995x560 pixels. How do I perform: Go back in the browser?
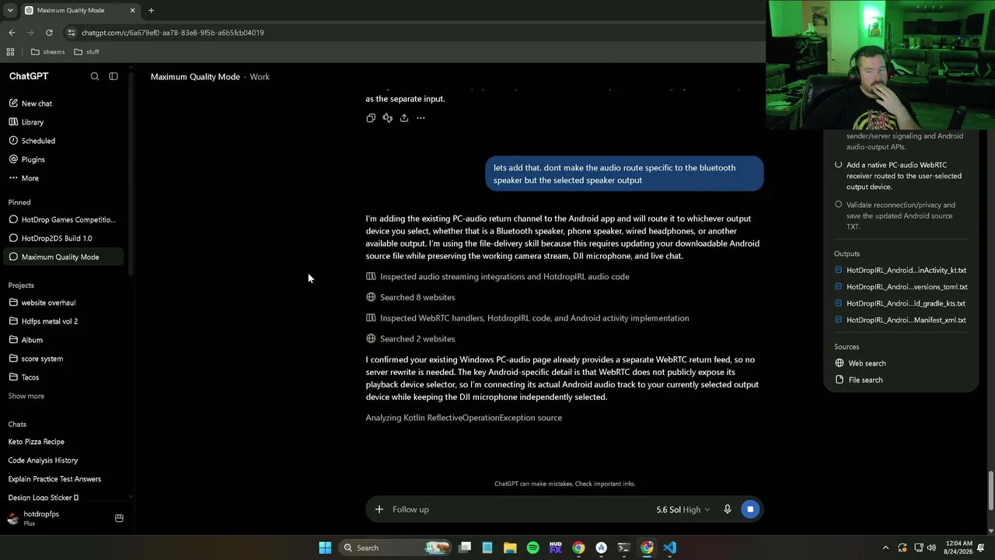pos(12,33)
